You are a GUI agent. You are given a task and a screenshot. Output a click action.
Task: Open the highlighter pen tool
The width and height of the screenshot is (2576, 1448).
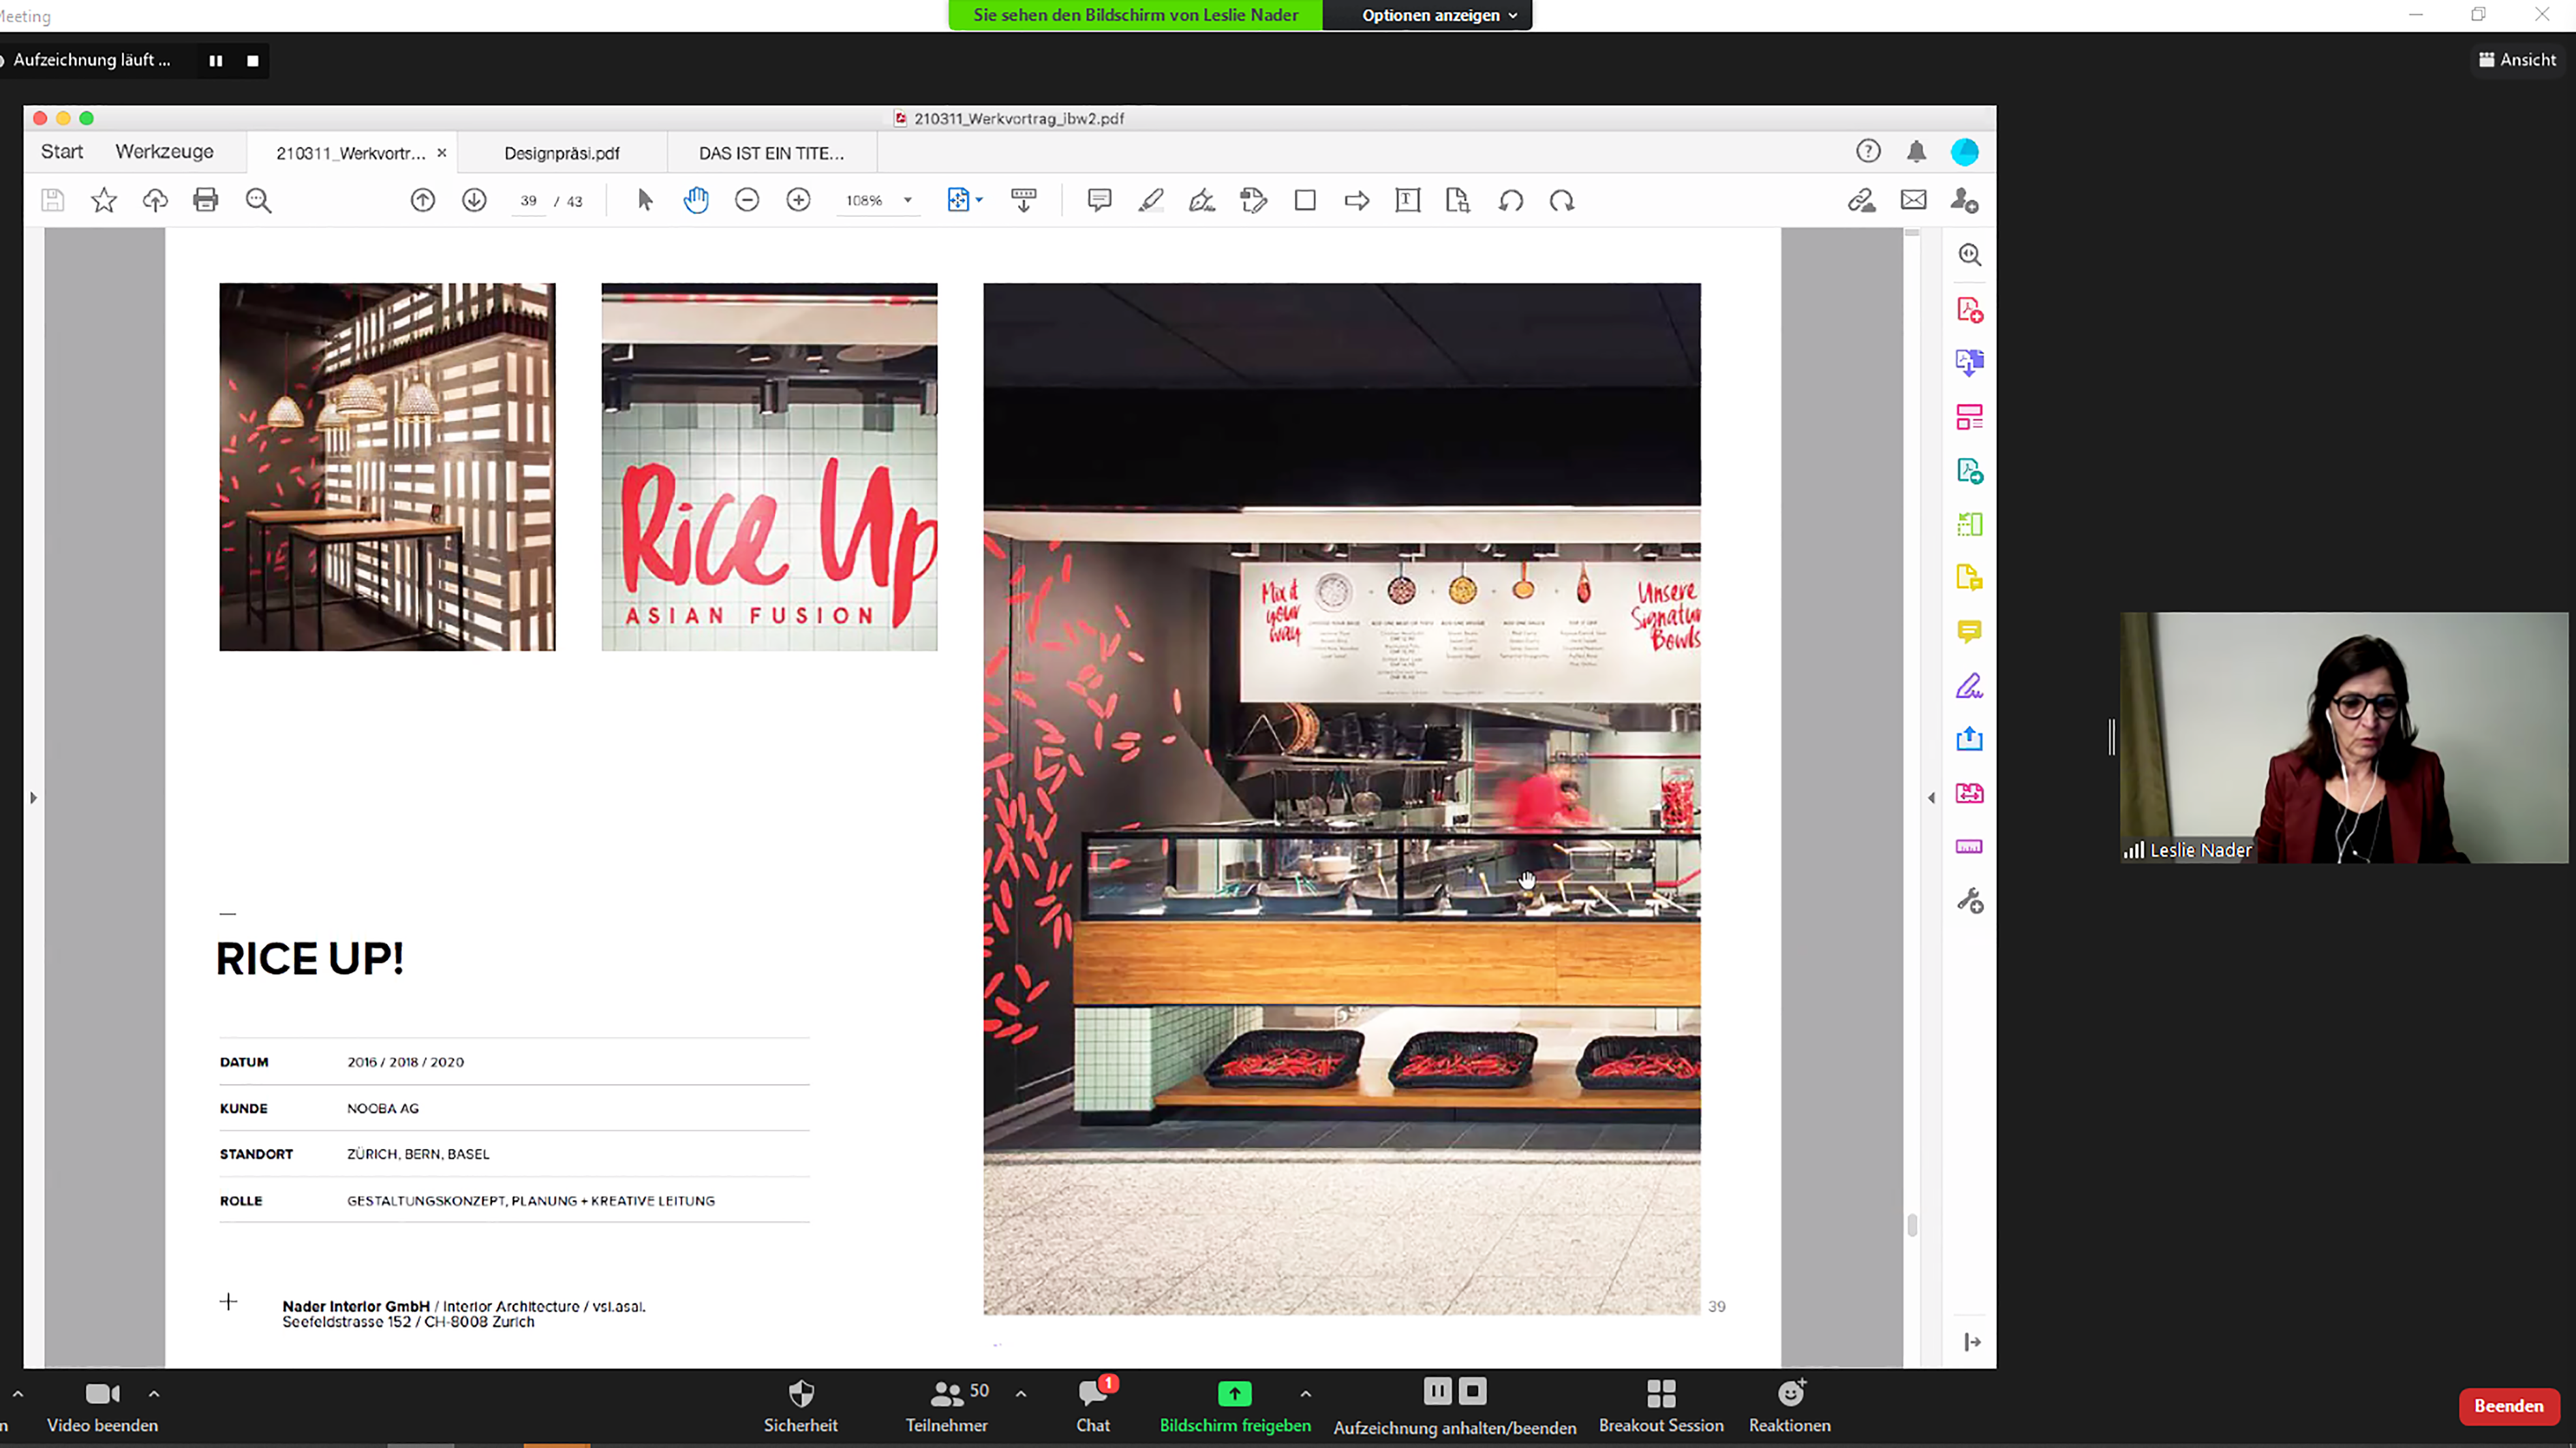[1151, 201]
